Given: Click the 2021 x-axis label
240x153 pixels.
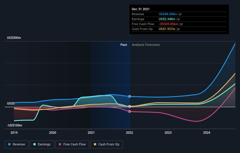Looking at the screenshot, I should (x=91, y=133).
